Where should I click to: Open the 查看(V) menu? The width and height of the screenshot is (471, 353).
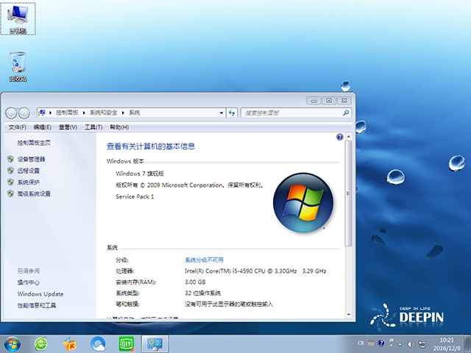click(x=68, y=127)
